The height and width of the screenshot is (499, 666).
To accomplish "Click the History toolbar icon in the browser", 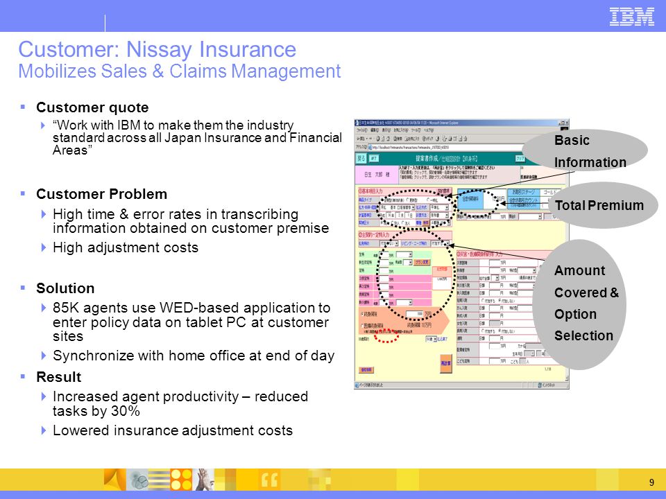I will click(438, 139).
